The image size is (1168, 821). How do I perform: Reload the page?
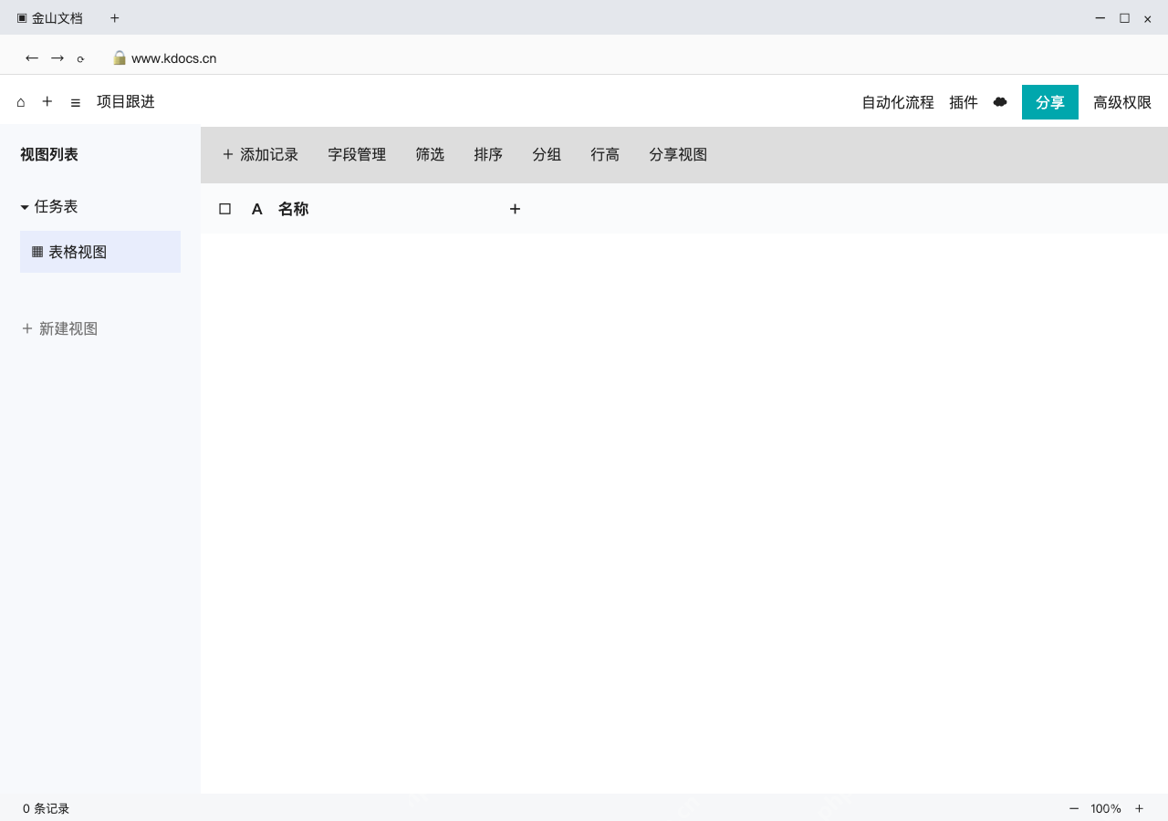tap(80, 59)
